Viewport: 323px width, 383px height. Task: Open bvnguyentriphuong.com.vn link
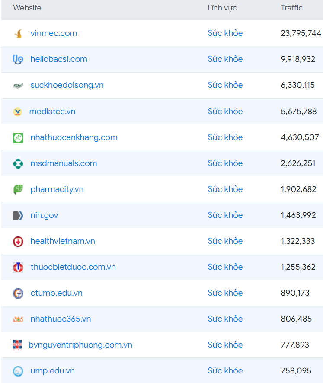80,345
